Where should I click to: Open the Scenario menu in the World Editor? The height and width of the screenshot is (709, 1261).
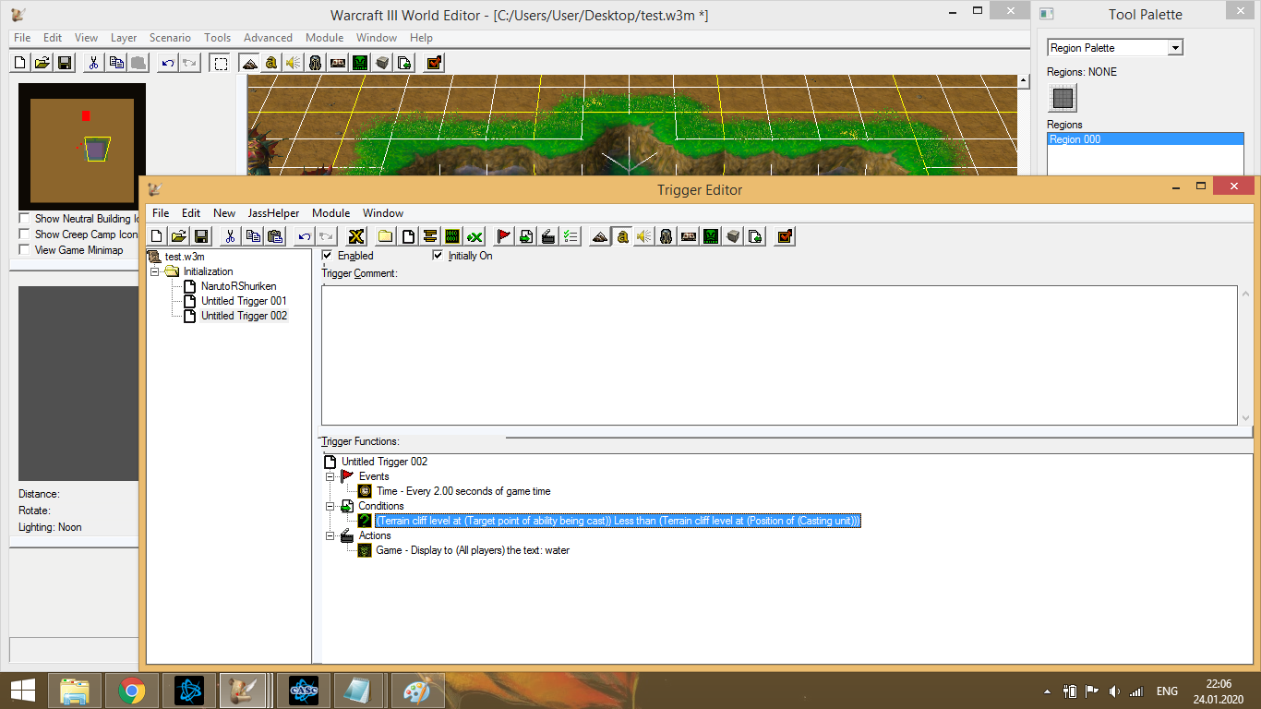tap(170, 38)
